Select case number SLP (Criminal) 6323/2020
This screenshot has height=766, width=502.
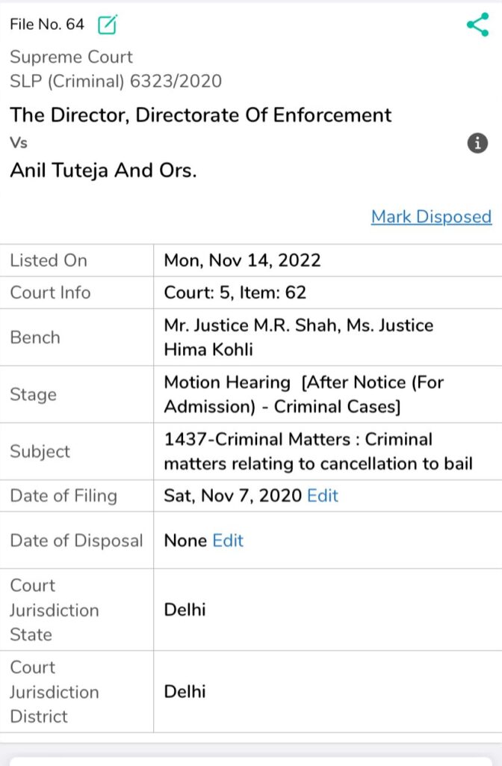pyautogui.click(x=116, y=82)
